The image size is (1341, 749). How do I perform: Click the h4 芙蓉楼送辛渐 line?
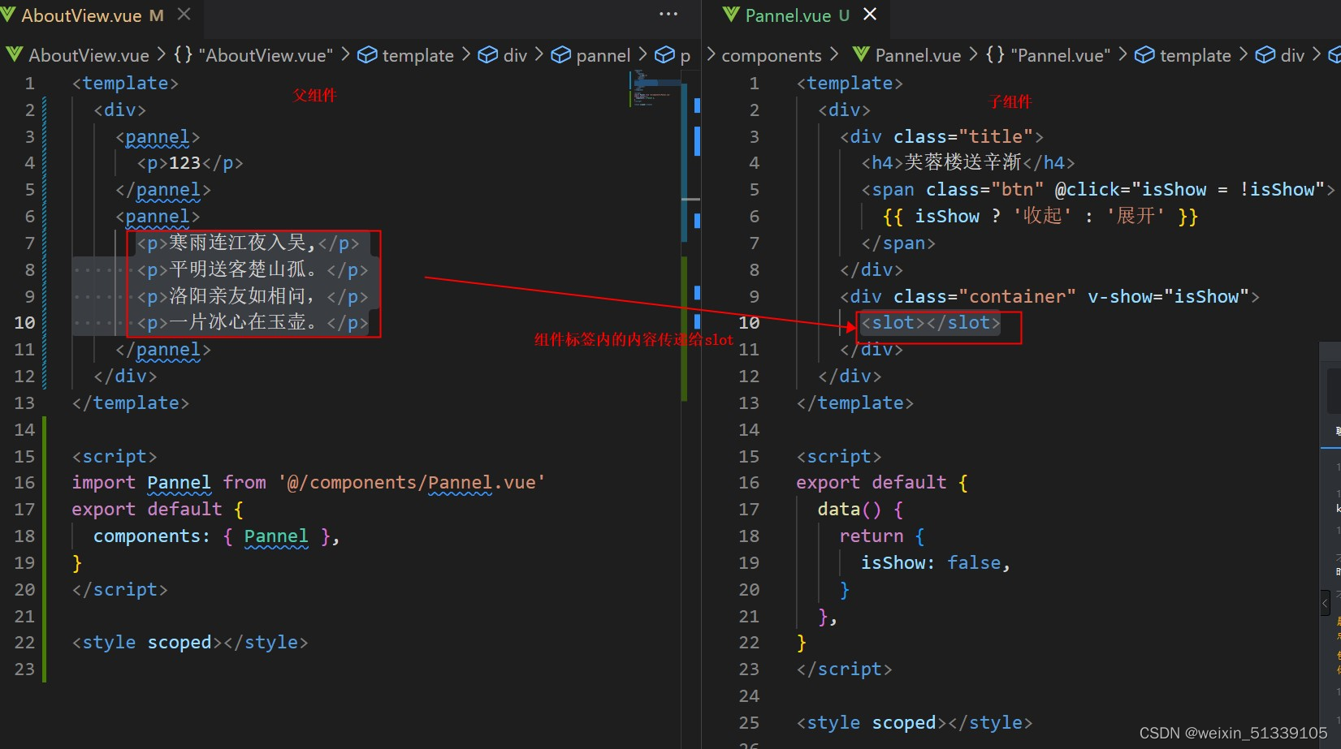(968, 163)
